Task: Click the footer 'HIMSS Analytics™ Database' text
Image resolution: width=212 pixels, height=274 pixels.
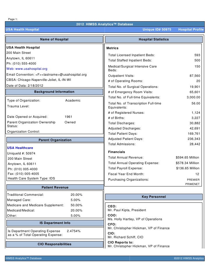Action: 24,258
